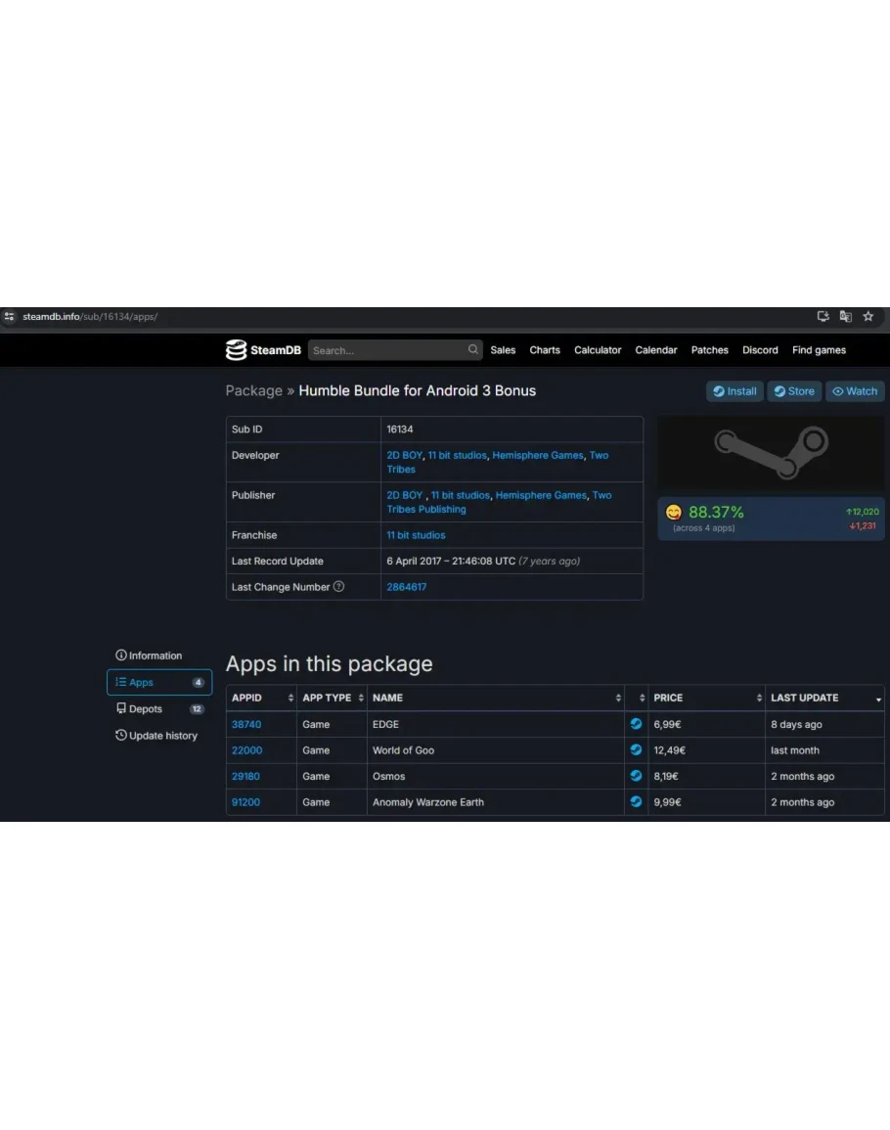Sort table by PRICE column
Viewport: 890px width, 1130px height.
tap(707, 698)
